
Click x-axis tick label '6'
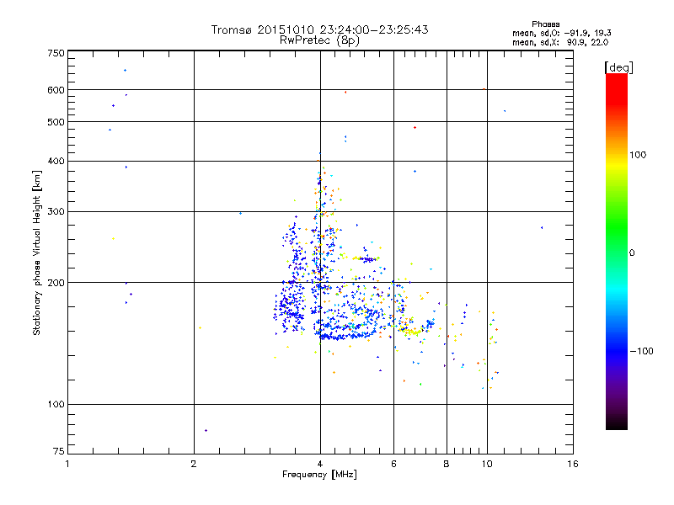(x=393, y=464)
